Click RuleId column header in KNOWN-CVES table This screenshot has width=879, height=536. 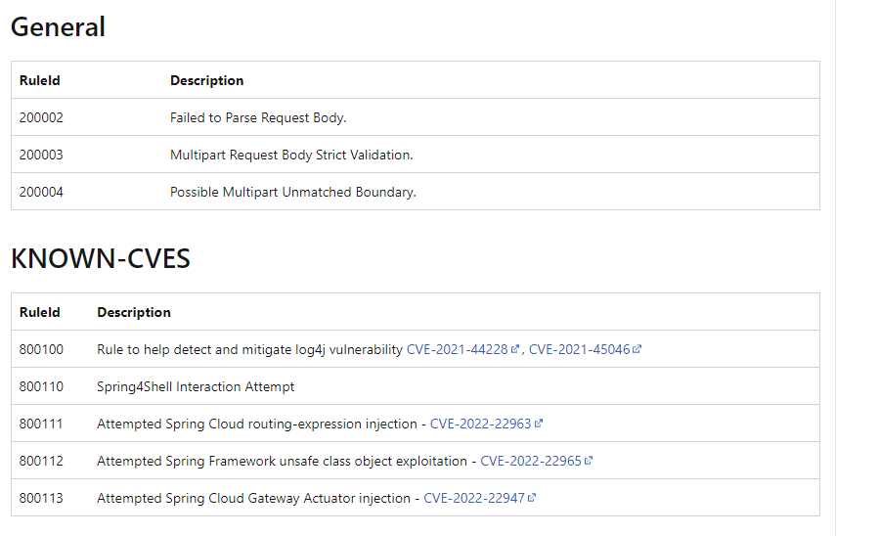click(39, 313)
